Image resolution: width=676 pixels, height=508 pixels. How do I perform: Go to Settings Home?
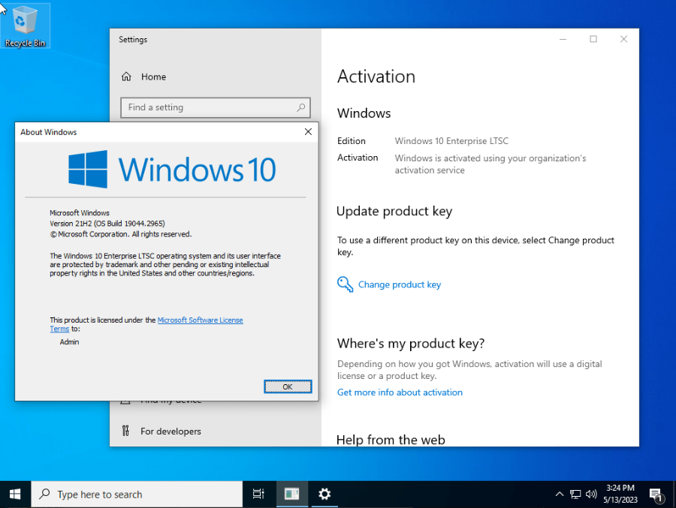[144, 77]
